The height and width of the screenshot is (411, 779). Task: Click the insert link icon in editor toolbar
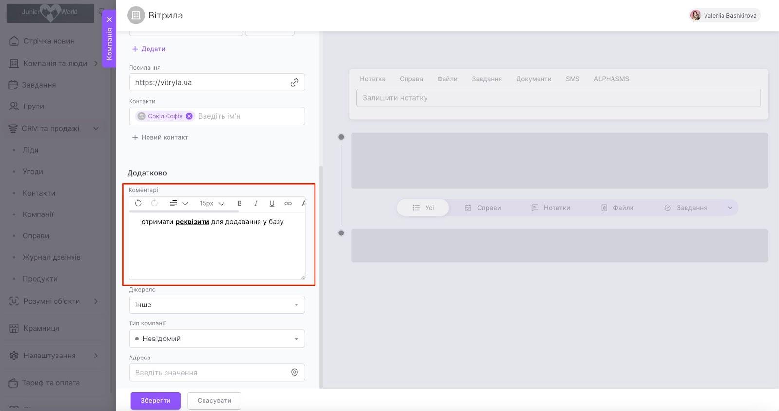pos(288,203)
